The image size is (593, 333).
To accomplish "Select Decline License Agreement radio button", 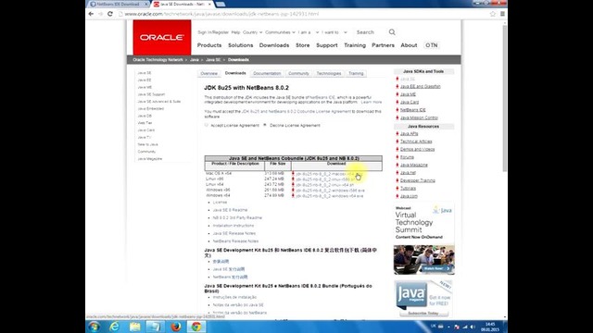I will (265, 125).
